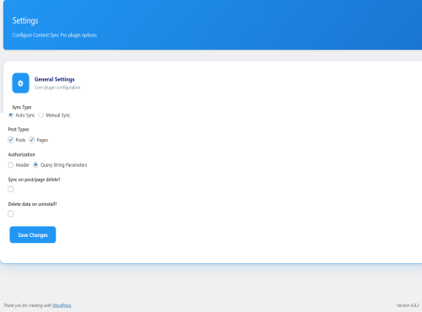
Task: Click the 'Configure Content Sync Pro' banner subtitle
Action: [x=55, y=35]
